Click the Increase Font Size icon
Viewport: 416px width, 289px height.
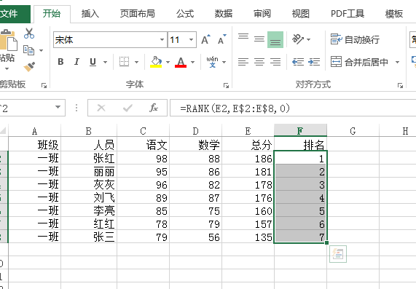point(205,39)
